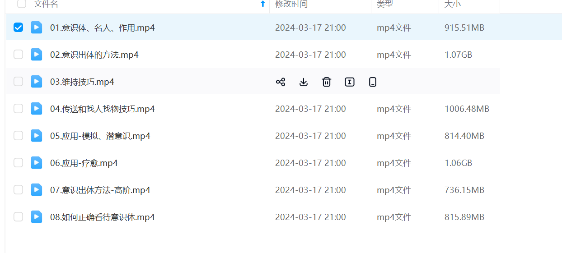
Task: Download the 03.维持技巧.mp4 file
Action: [x=304, y=82]
